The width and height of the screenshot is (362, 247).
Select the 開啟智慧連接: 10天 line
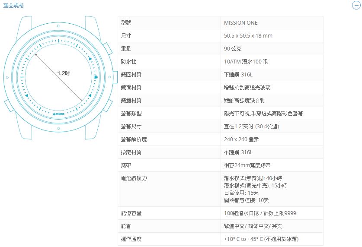point(247,200)
